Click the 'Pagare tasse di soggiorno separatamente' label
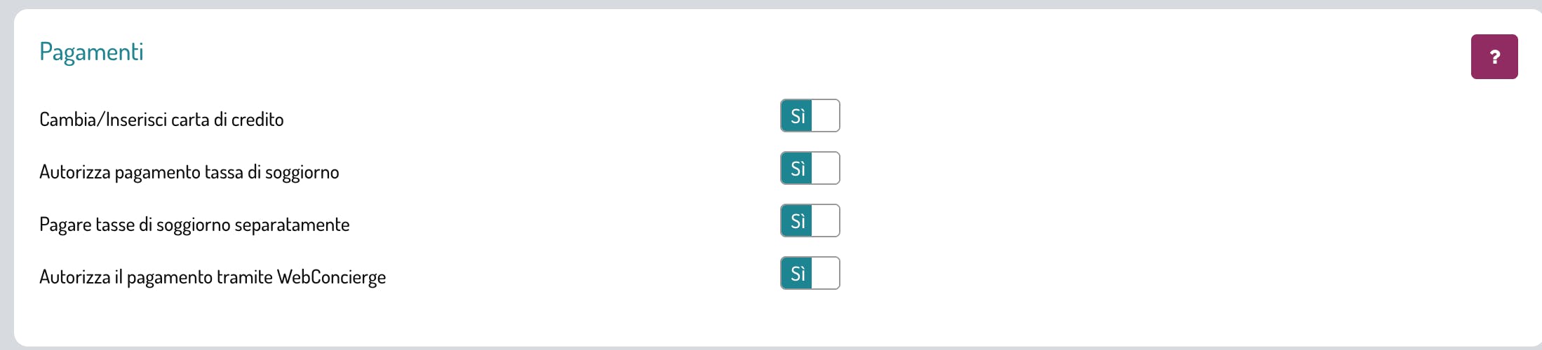Viewport: 1542px width, 350px height. (x=194, y=225)
